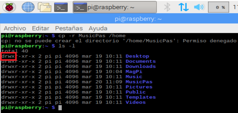Open the network up-down arrows icon
This screenshot has height=113, width=238.
pyautogui.click(x=183, y=7)
